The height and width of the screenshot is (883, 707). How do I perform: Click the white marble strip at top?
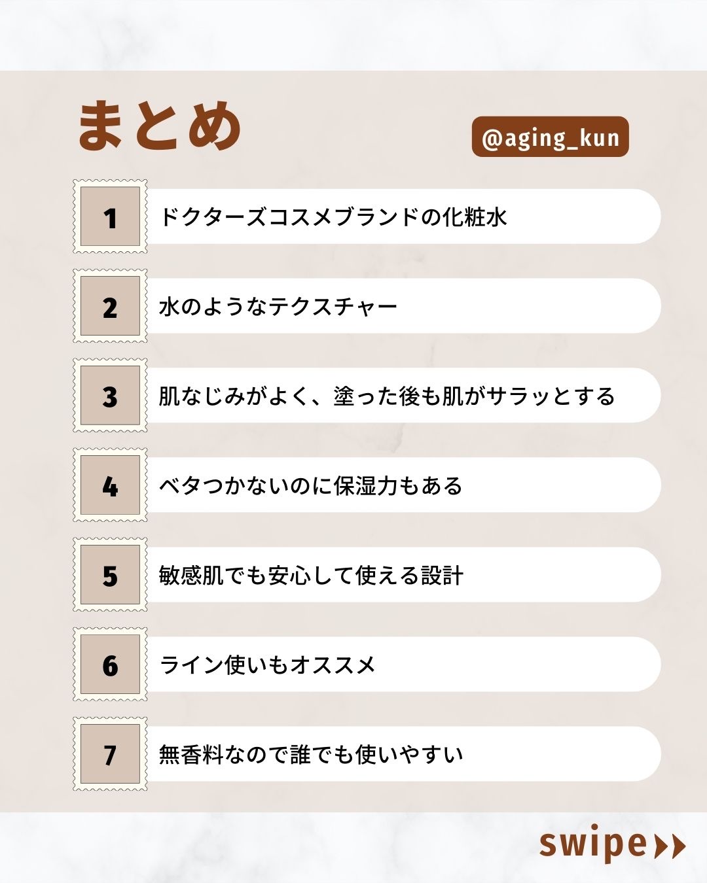[353, 34]
